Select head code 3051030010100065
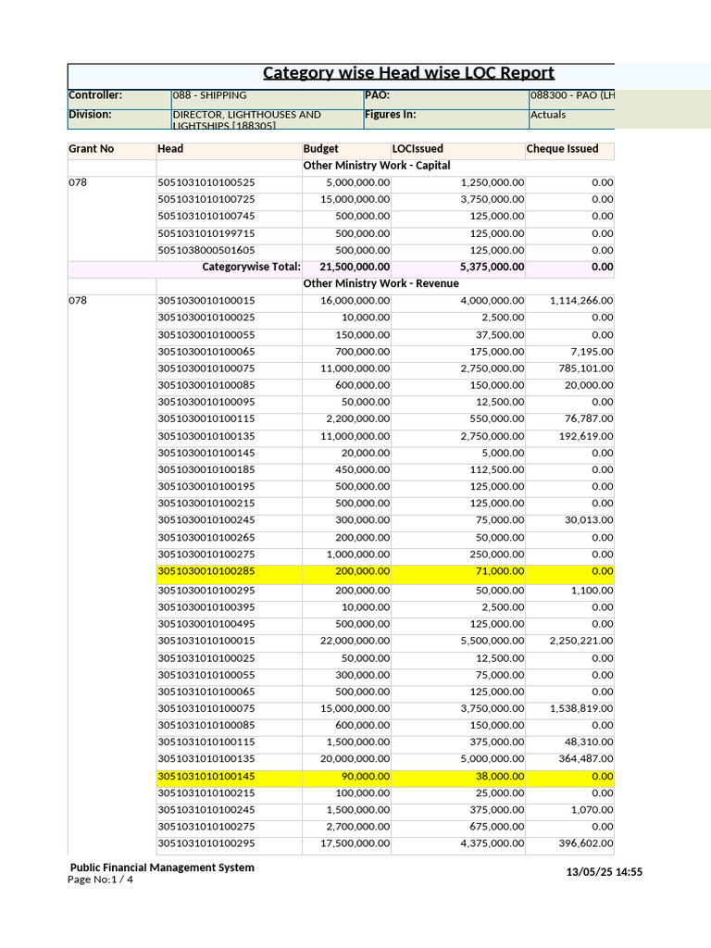The height and width of the screenshot is (948, 711). [206, 352]
